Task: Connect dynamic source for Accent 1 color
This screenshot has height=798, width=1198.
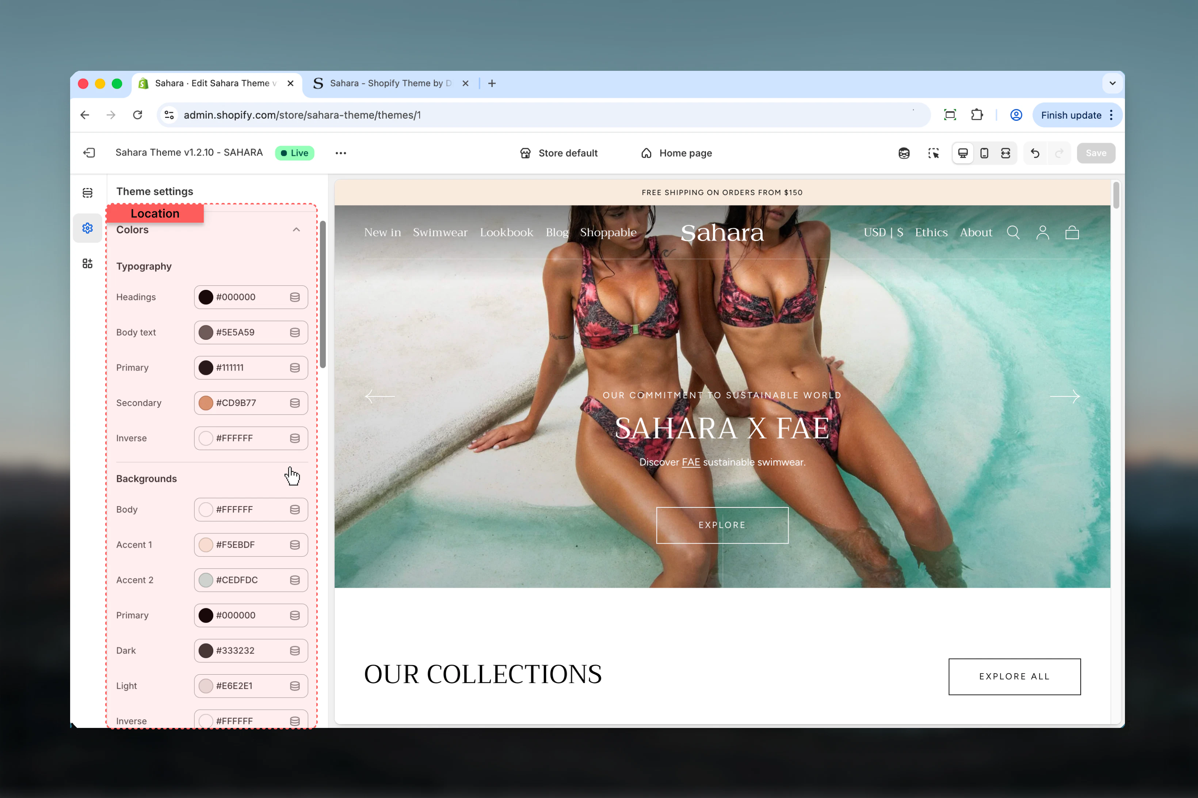Action: click(295, 545)
